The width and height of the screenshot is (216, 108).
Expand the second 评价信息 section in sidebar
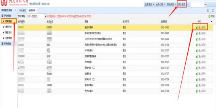[6, 44]
